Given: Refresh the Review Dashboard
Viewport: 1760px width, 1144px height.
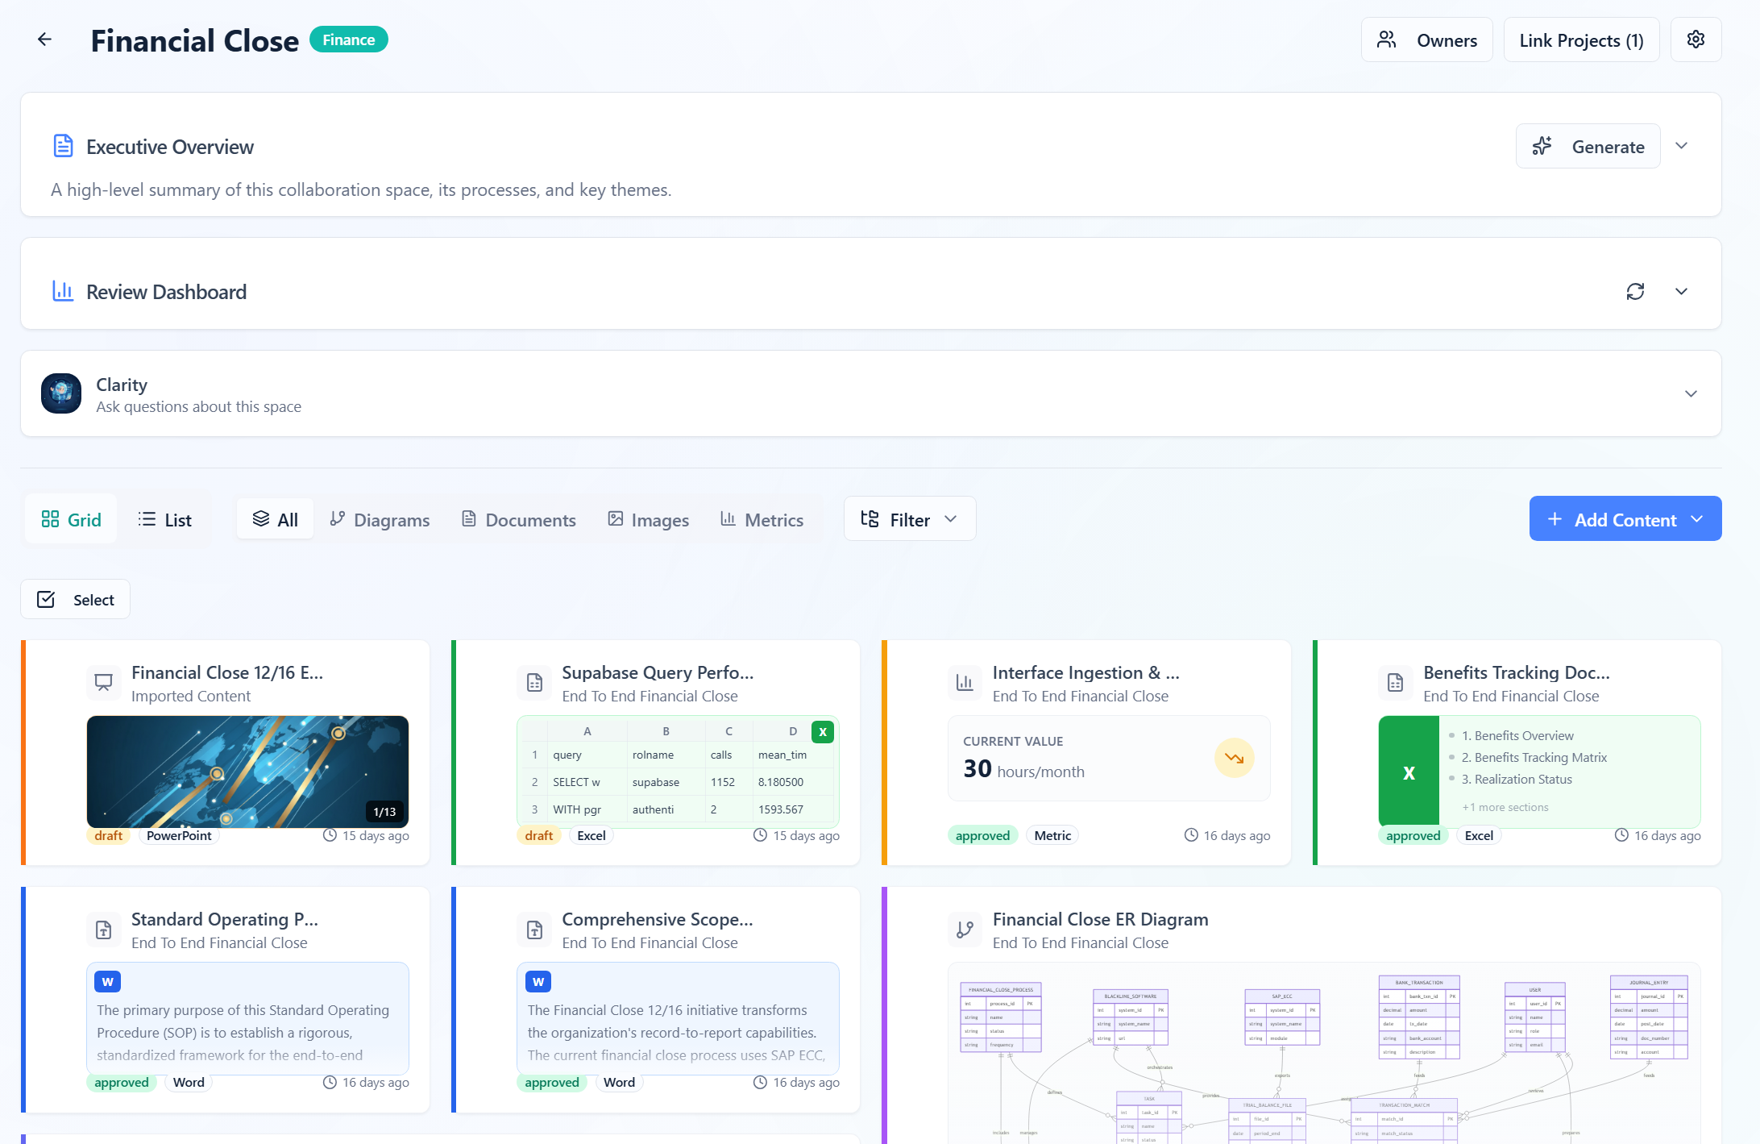Looking at the screenshot, I should click(x=1636, y=291).
